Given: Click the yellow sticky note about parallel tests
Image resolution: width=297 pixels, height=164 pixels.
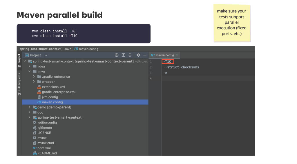Looking at the screenshot, I should tap(232, 23).
